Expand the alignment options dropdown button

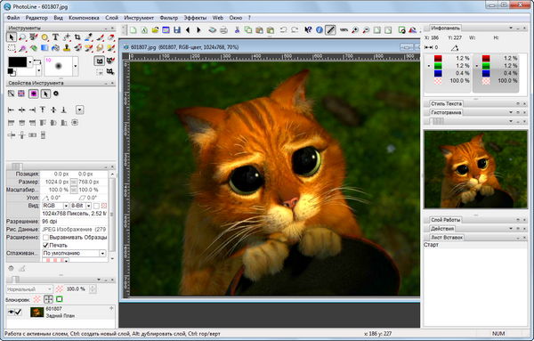click(80, 110)
